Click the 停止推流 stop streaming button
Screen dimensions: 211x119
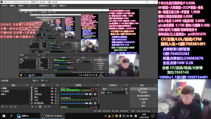[143, 89]
